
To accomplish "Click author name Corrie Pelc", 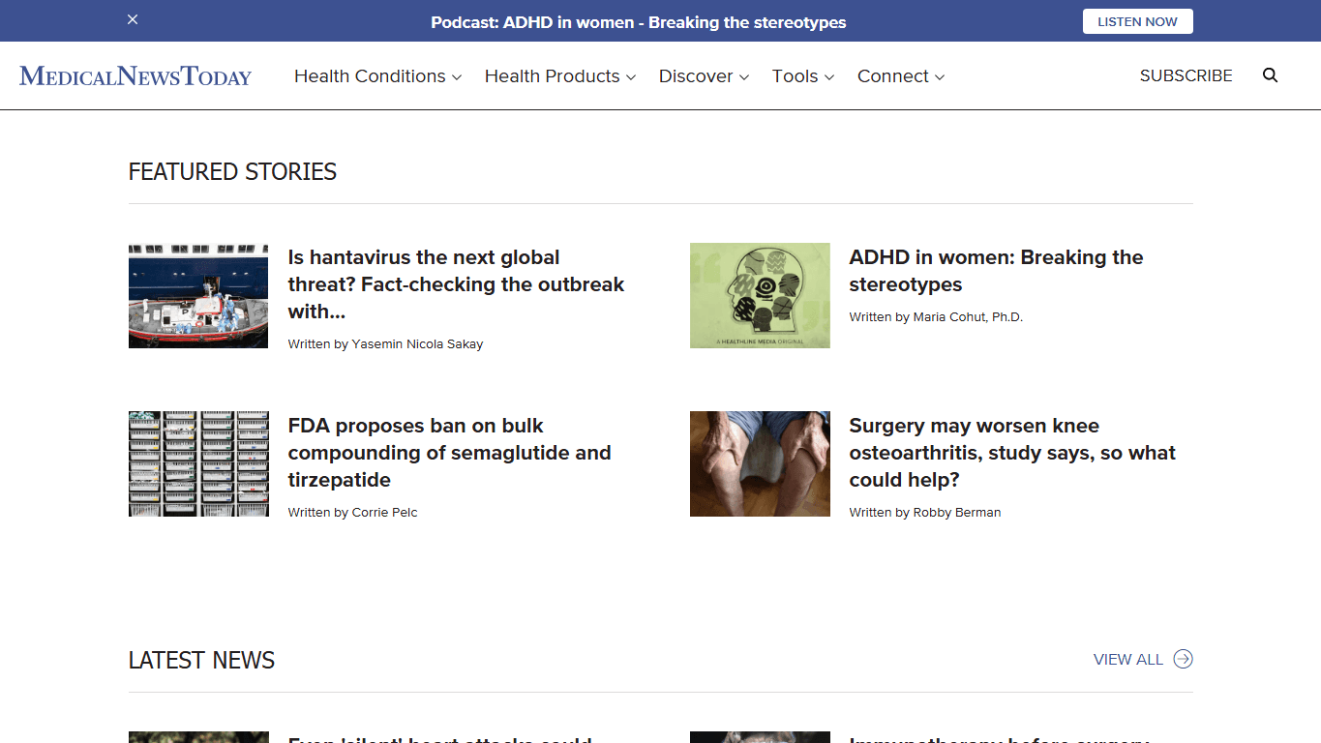I will pos(384,512).
